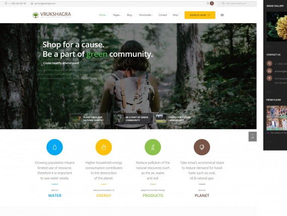Click the blue water drop icon
The width and height of the screenshot is (287, 216).
54,147
